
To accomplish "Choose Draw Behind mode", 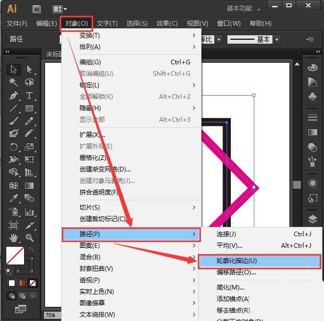I will pos(23,296).
